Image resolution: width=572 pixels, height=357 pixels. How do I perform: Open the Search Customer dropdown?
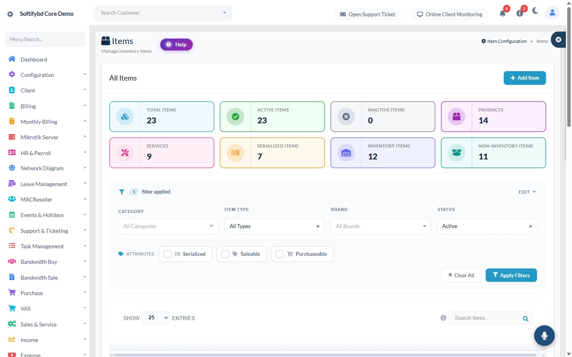pyautogui.click(x=163, y=13)
